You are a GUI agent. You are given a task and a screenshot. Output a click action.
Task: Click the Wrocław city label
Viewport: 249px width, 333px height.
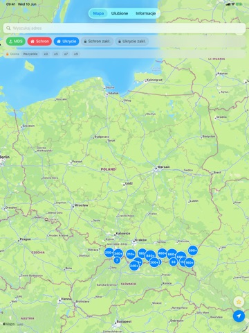coord(82,205)
